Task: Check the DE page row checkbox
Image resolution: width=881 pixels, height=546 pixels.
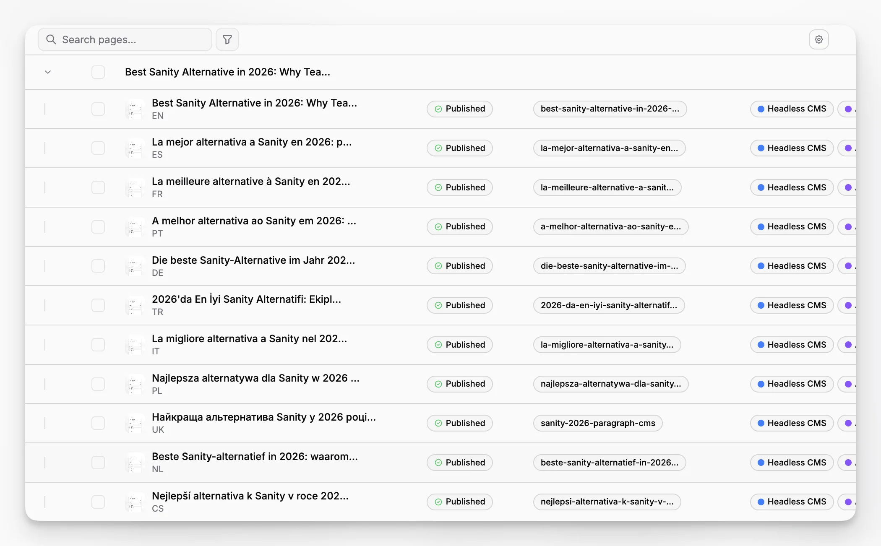Action: (x=98, y=266)
